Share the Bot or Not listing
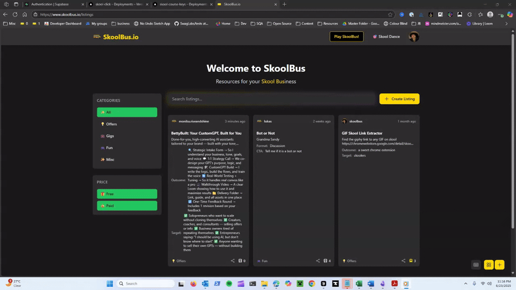 pos(318,261)
